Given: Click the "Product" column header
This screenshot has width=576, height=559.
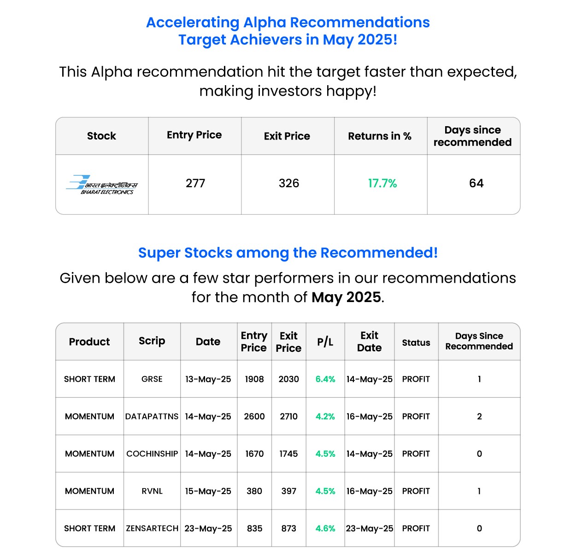Looking at the screenshot, I should click(x=89, y=342).
